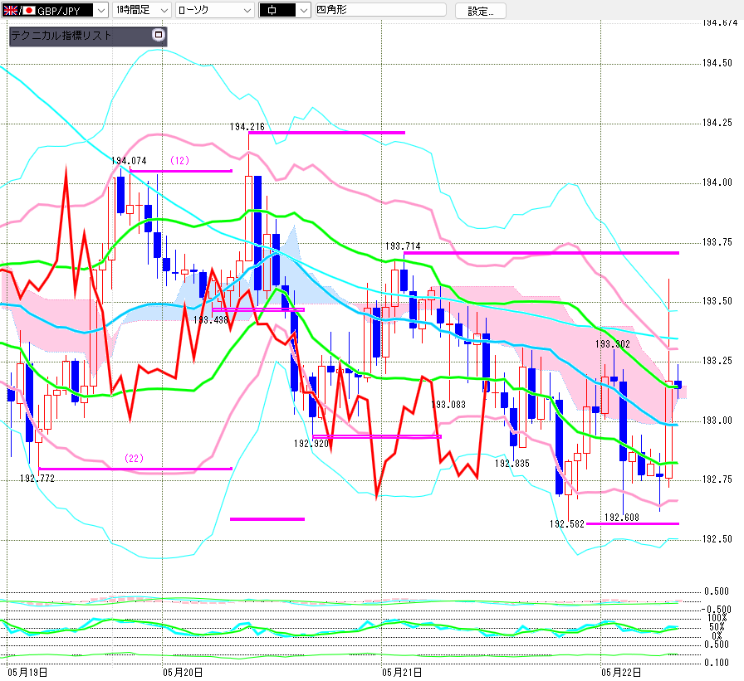Click the 192.920 price label
Image resolution: width=744 pixels, height=681 pixels.
tap(311, 444)
